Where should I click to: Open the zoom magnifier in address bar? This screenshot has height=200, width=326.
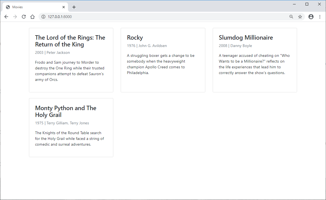coord(291,17)
